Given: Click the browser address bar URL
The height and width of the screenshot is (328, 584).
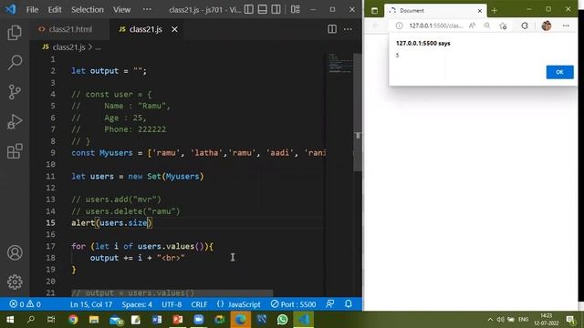Looking at the screenshot, I should (435, 26).
